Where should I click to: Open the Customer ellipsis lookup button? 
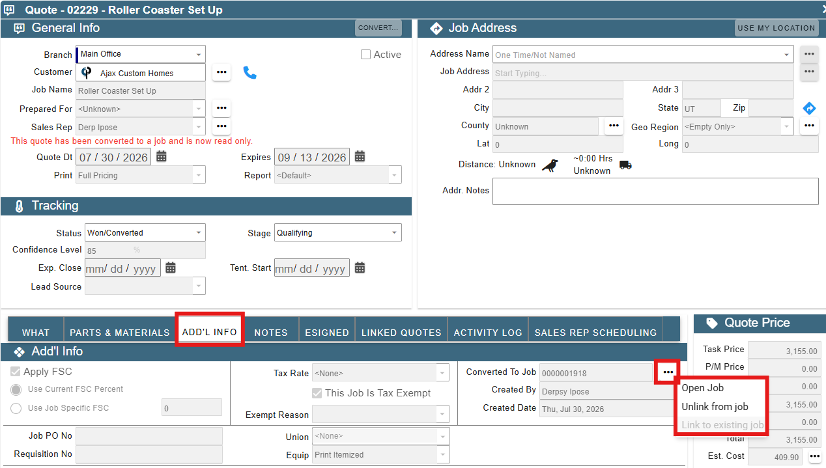[221, 72]
